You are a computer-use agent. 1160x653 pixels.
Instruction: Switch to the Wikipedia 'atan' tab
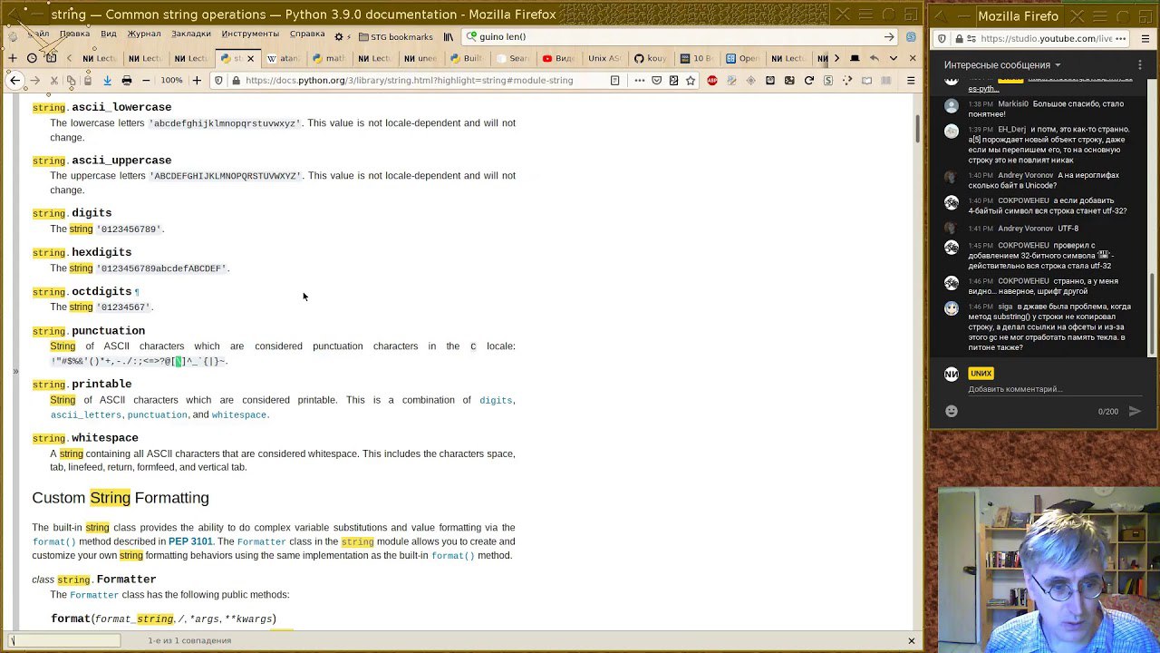pos(283,58)
